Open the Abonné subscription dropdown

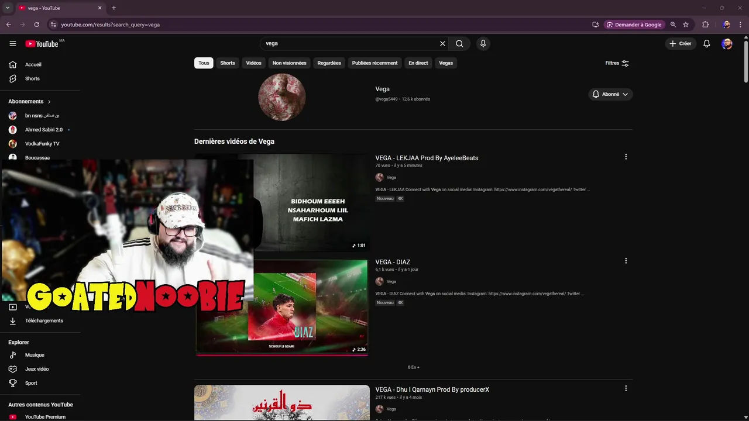click(610, 94)
